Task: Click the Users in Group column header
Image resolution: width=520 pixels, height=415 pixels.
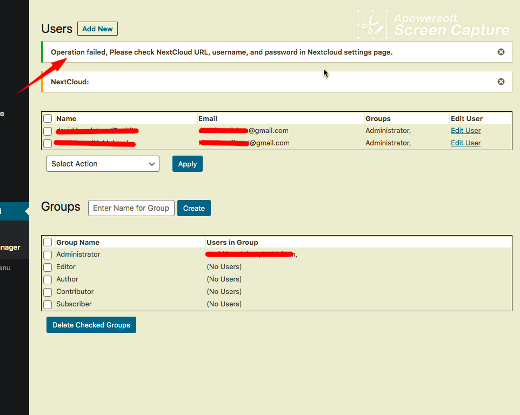Action: pos(232,242)
